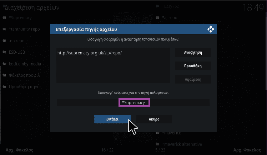Viewport: 267px width, 155px height.
Task: Click folder icon beside Προσθήκη πηγής
Action: pyautogui.click(x=4, y=87)
